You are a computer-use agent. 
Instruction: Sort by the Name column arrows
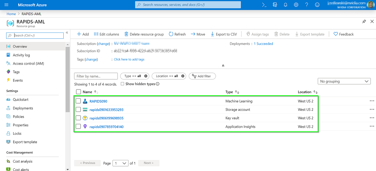(x=96, y=92)
